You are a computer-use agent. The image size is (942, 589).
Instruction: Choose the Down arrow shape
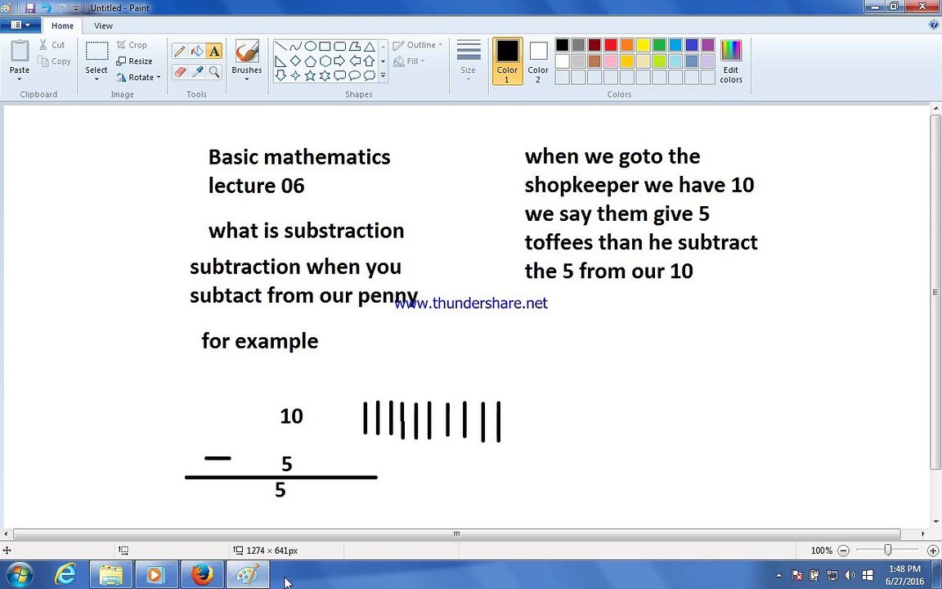[280, 75]
